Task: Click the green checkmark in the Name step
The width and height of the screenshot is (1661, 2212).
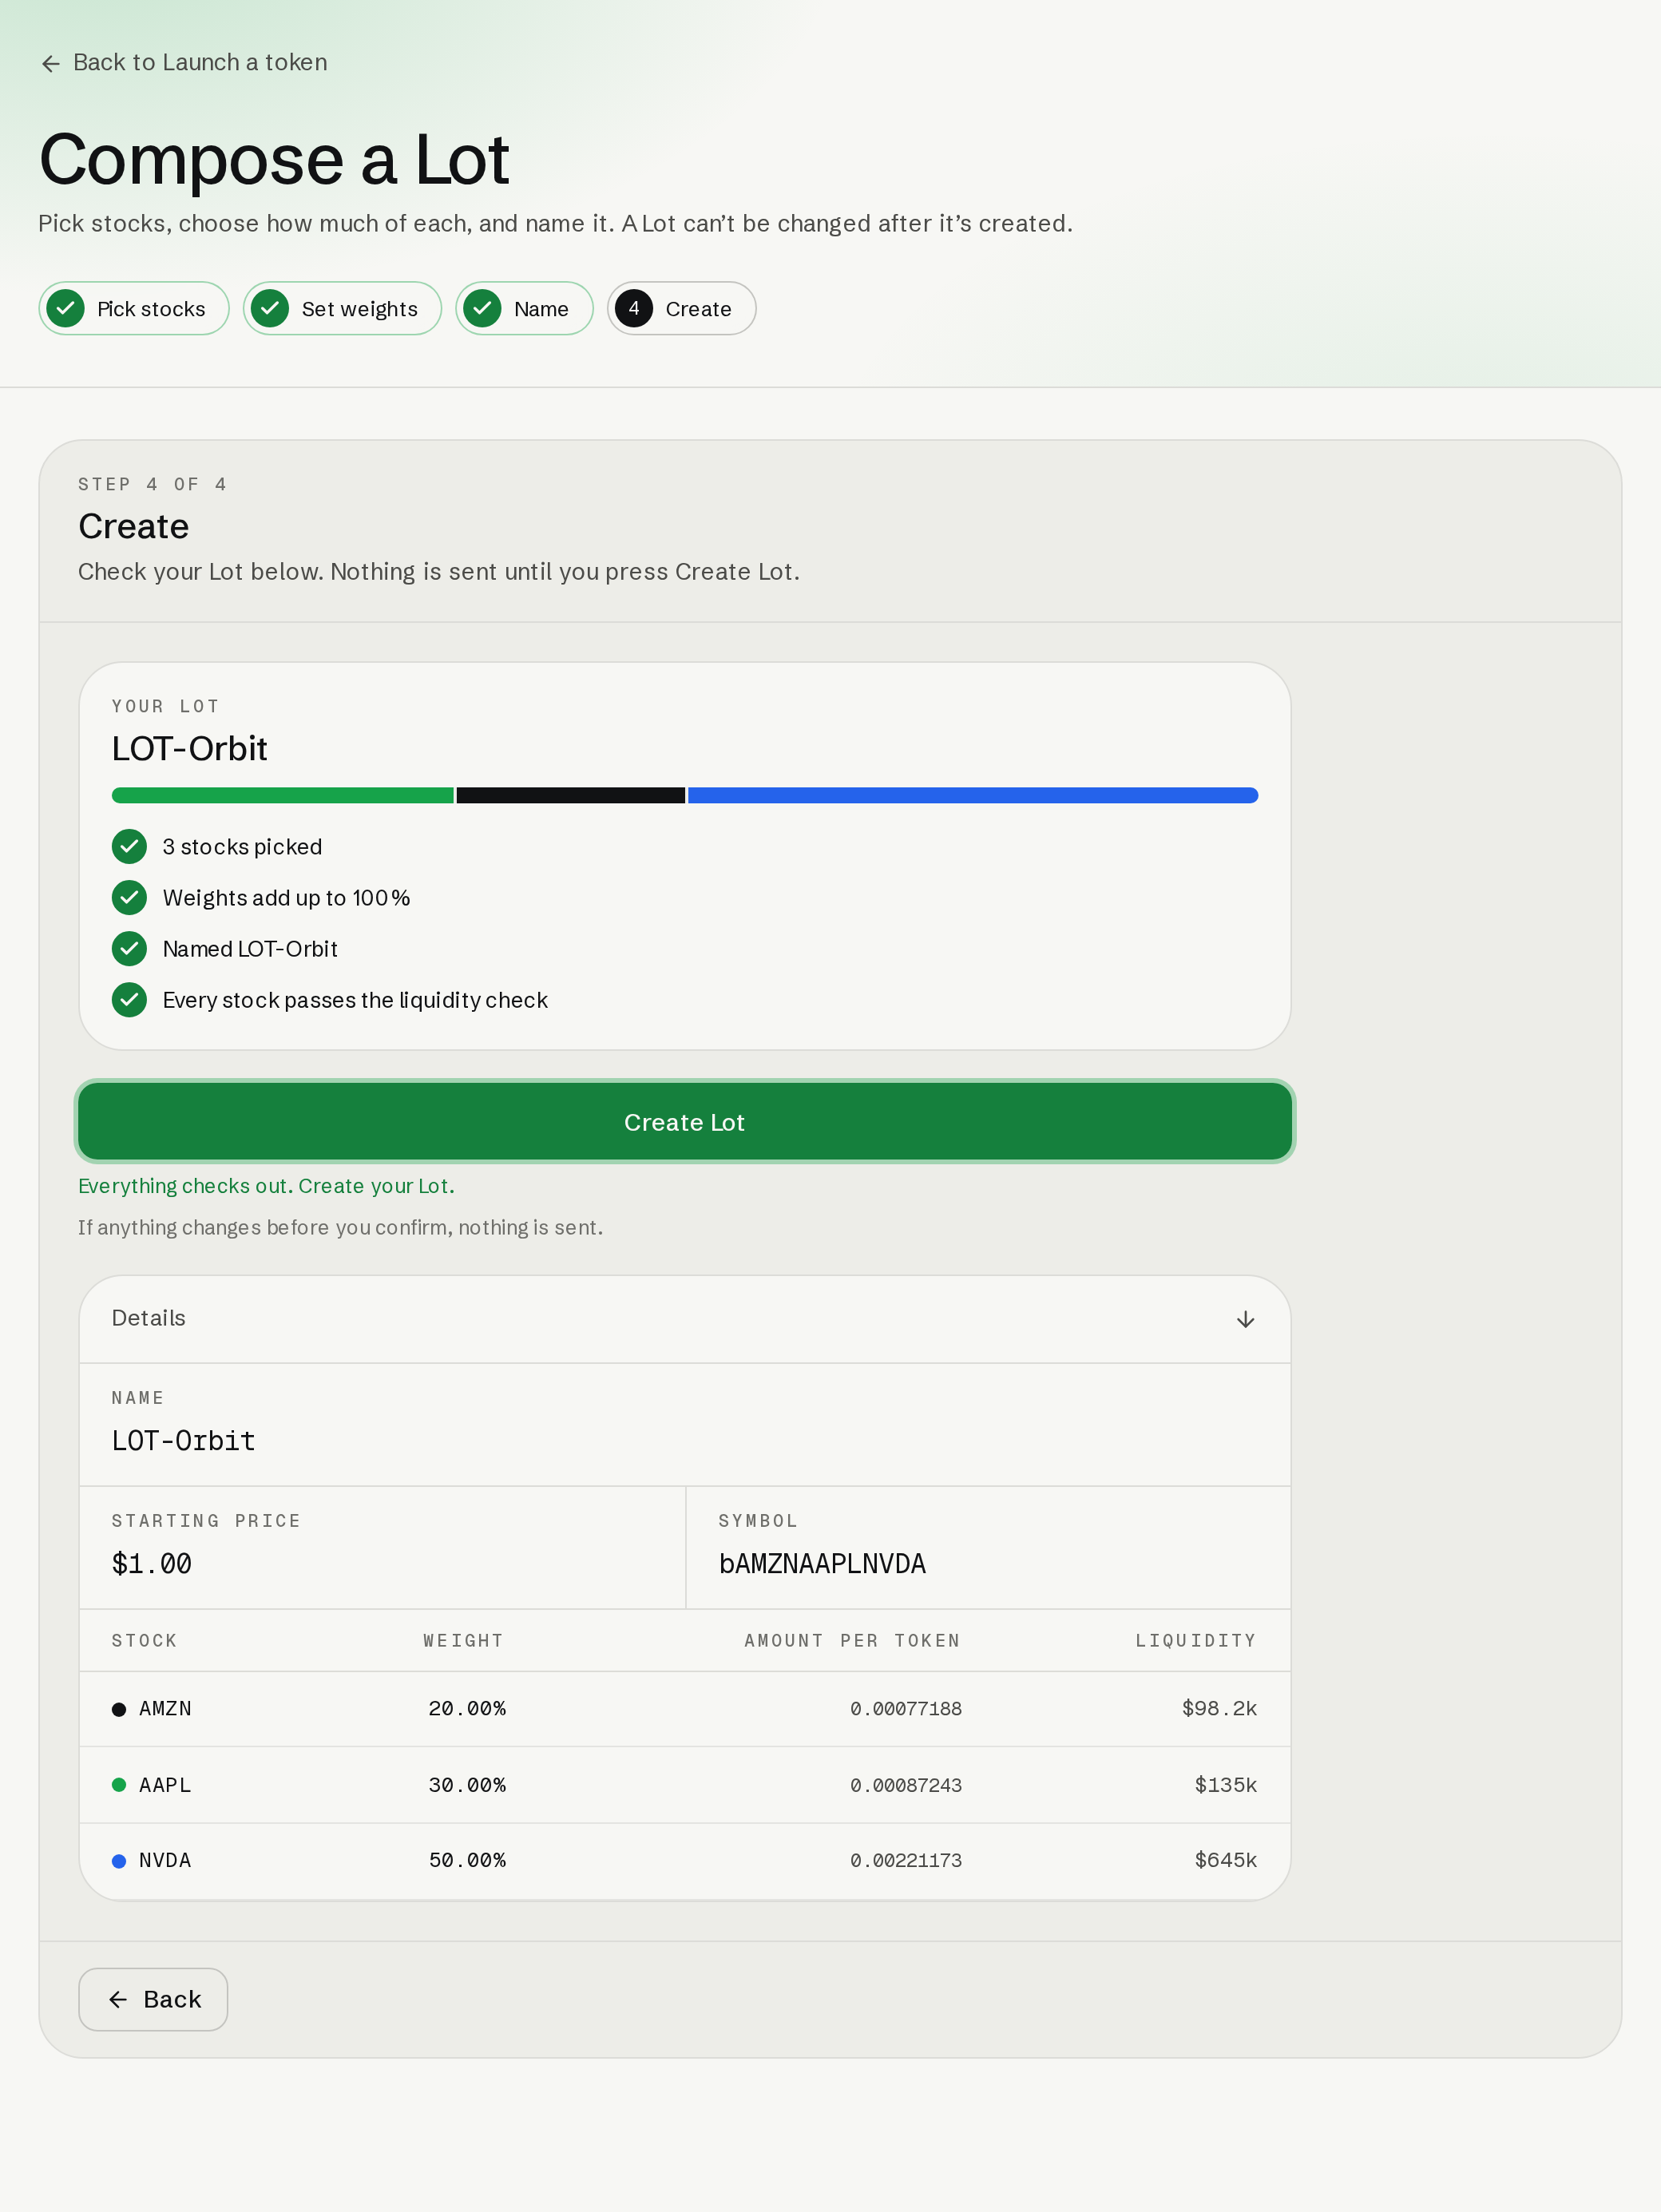Action: point(482,308)
